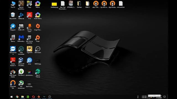Select The Sims 4 shortcut
Image resolution: width=177 pixels, height=99 pixels.
point(21,72)
